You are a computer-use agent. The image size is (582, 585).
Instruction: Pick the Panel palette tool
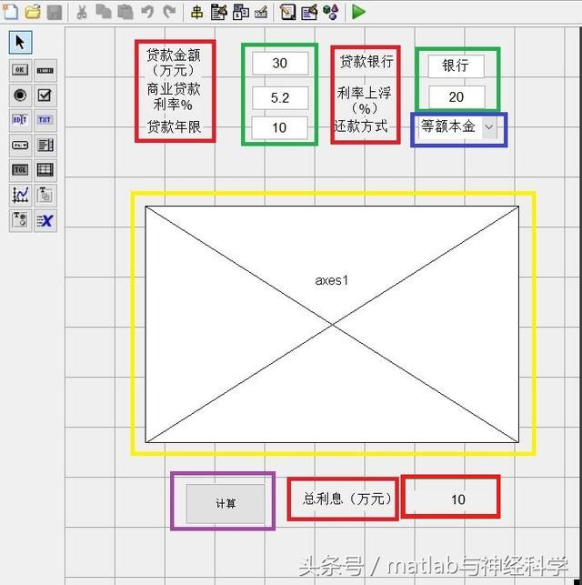pyautogui.click(x=45, y=195)
